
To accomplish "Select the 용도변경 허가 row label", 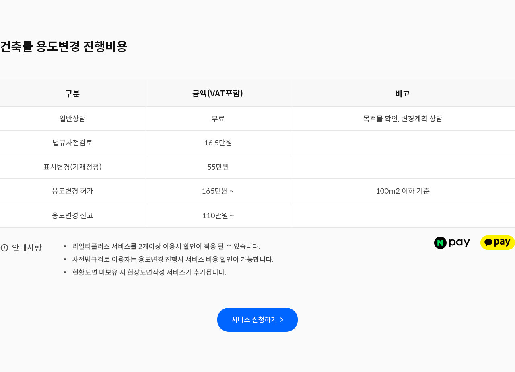I will tap(72, 191).
